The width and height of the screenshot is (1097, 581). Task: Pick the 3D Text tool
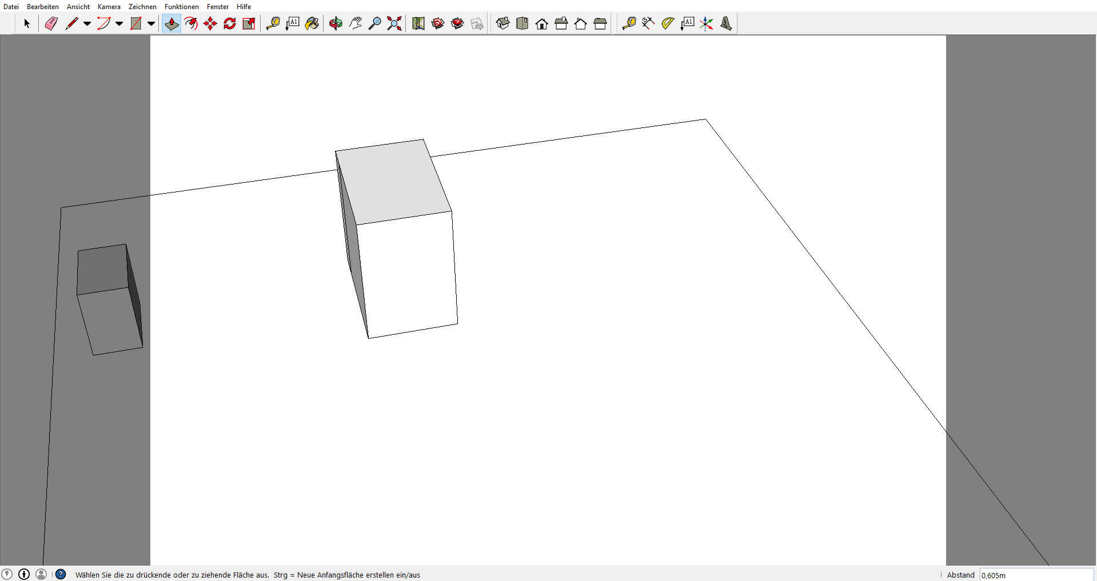(x=726, y=23)
